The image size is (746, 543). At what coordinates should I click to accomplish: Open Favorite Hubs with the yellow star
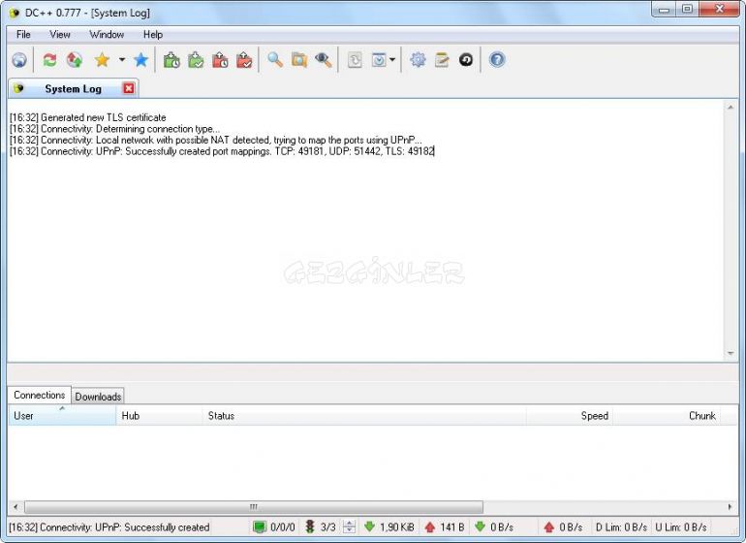pyautogui.click(x=102, y=60)
